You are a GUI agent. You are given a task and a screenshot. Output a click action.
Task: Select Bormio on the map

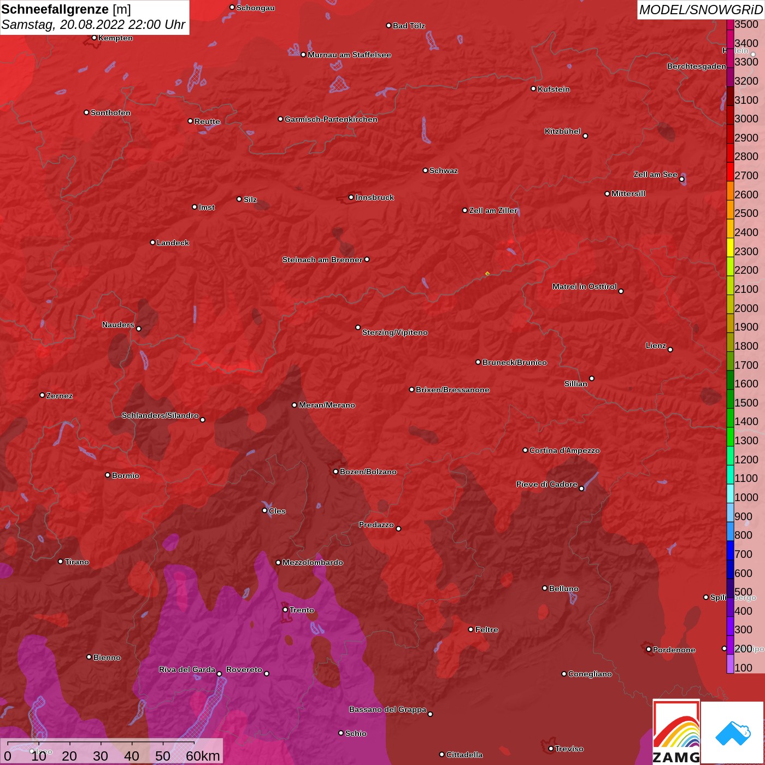coord(126,475)
